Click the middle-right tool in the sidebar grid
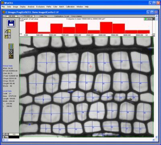 point(9,34)
